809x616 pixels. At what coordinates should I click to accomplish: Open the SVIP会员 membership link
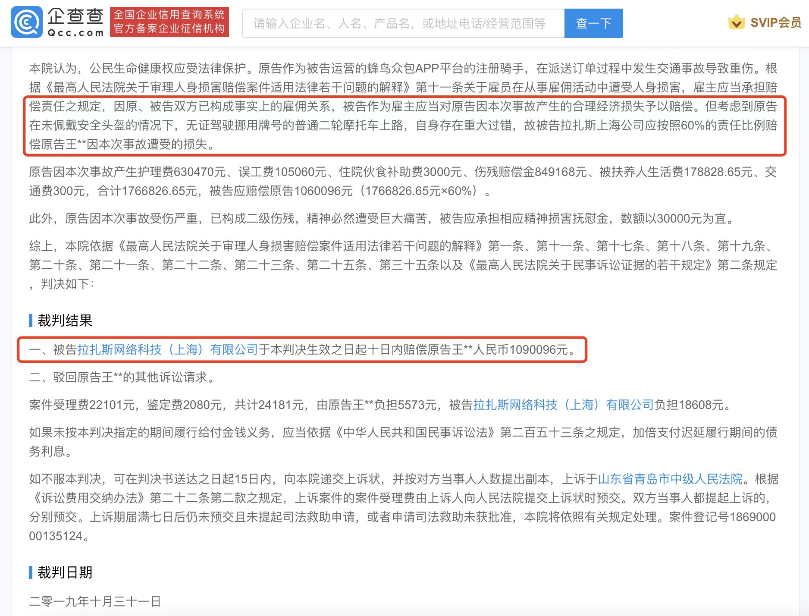[x=775, y=22]
